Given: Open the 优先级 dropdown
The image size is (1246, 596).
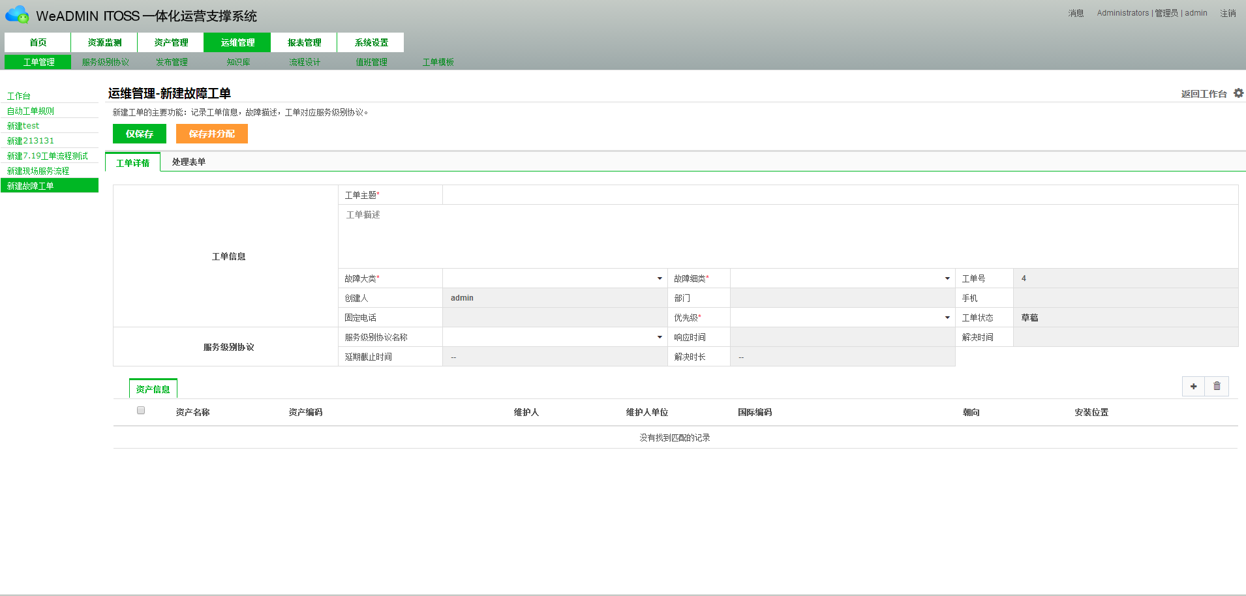Looking at the screenshot, I should 842,318.
